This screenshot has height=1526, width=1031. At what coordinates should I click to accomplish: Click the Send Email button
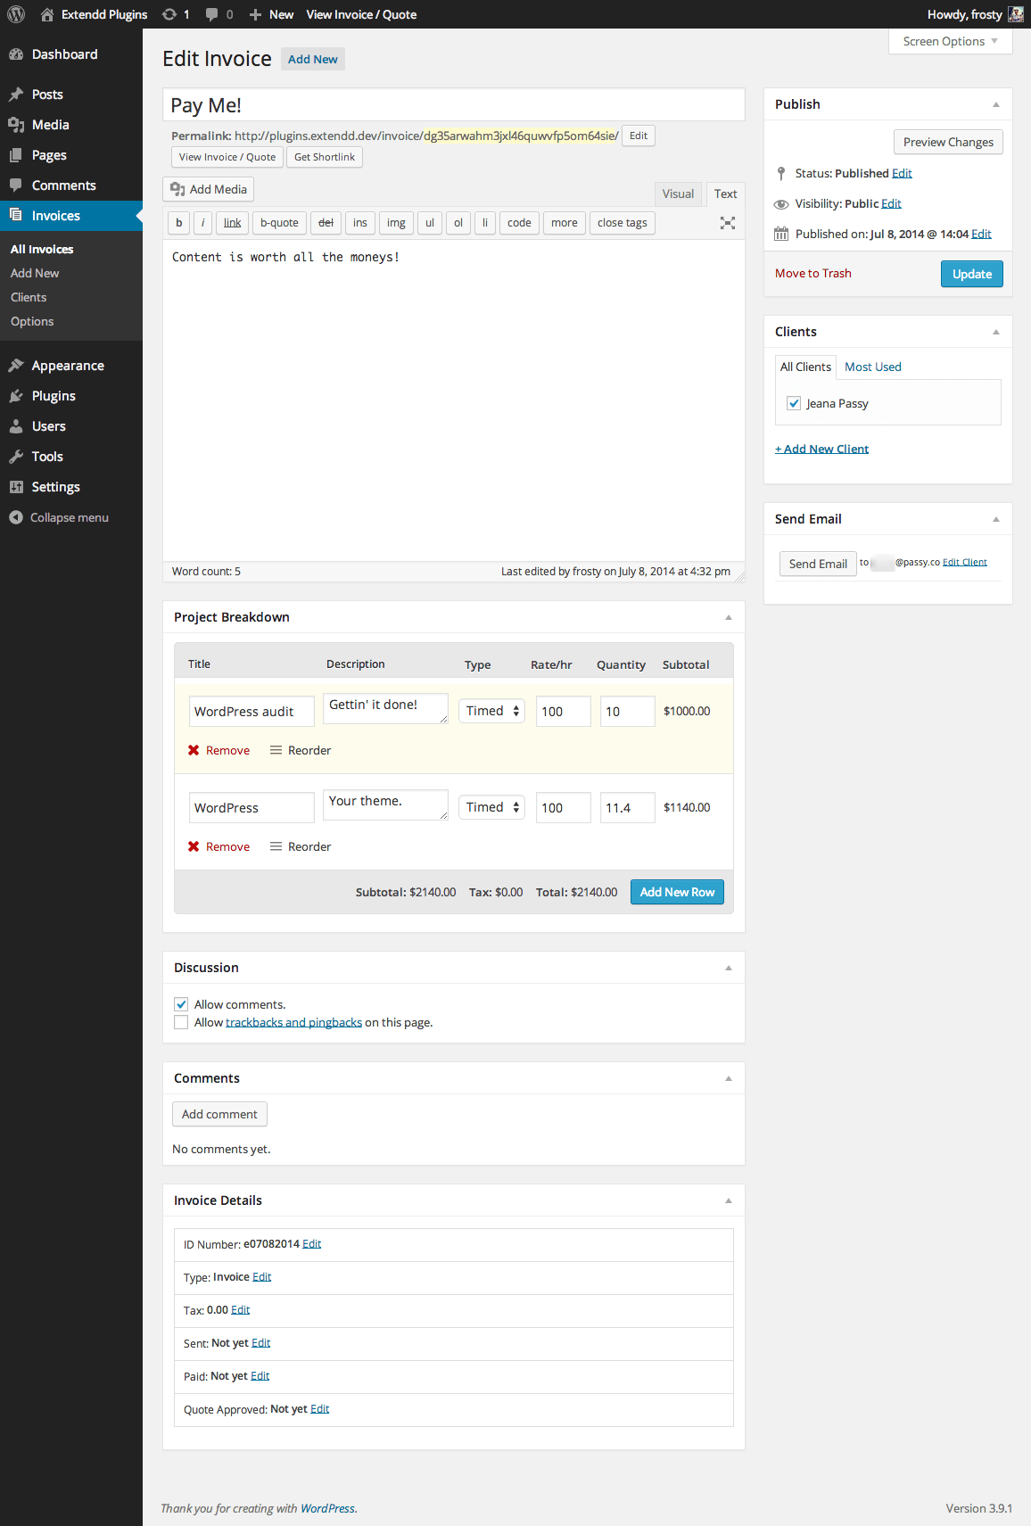pos(818,564)
